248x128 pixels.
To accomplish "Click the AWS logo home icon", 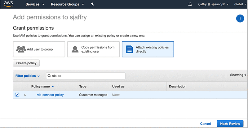I will [9, 4].
